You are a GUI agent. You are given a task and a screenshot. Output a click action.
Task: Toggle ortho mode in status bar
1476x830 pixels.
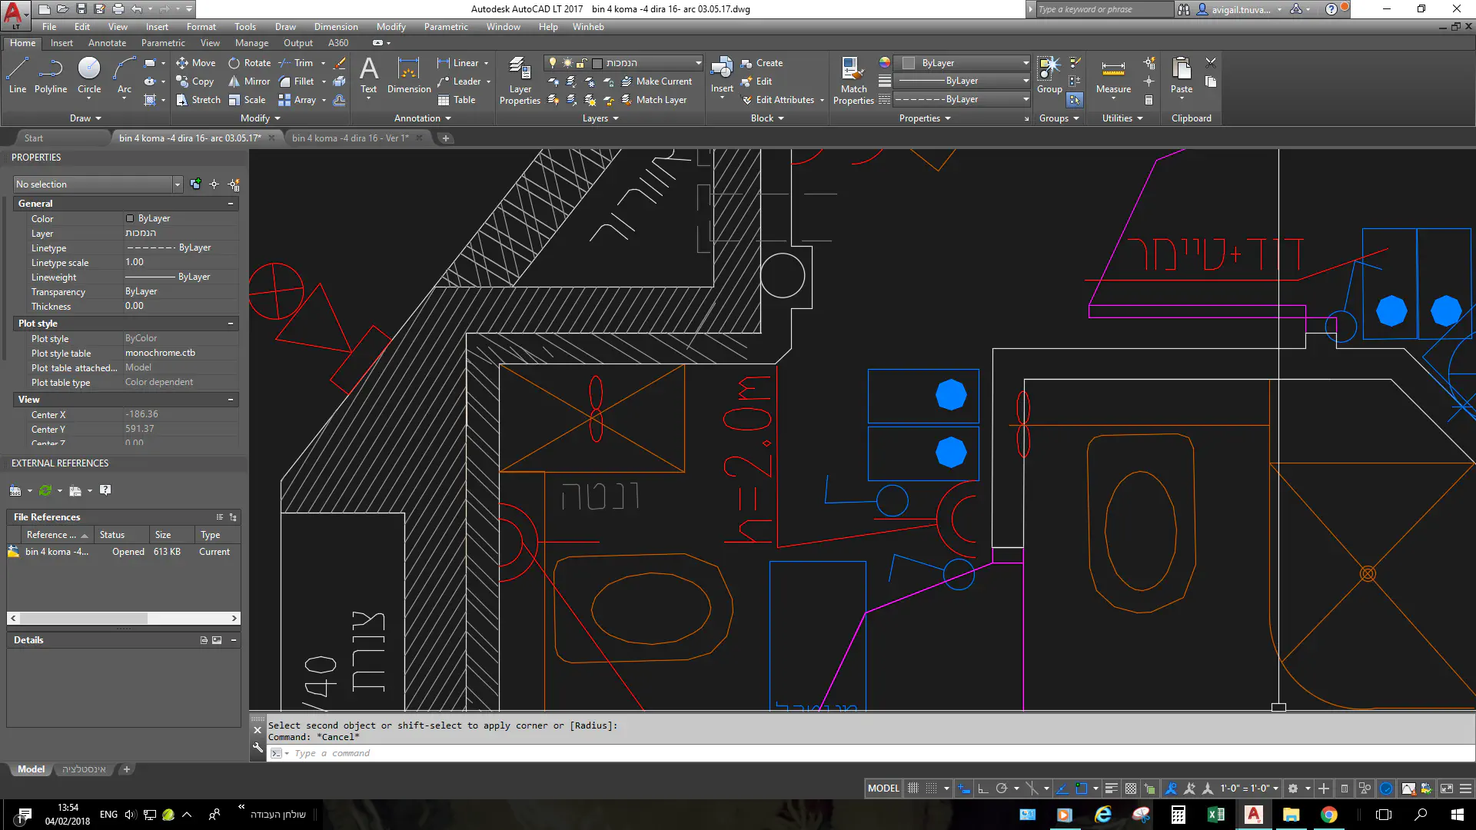coord(982,788)
